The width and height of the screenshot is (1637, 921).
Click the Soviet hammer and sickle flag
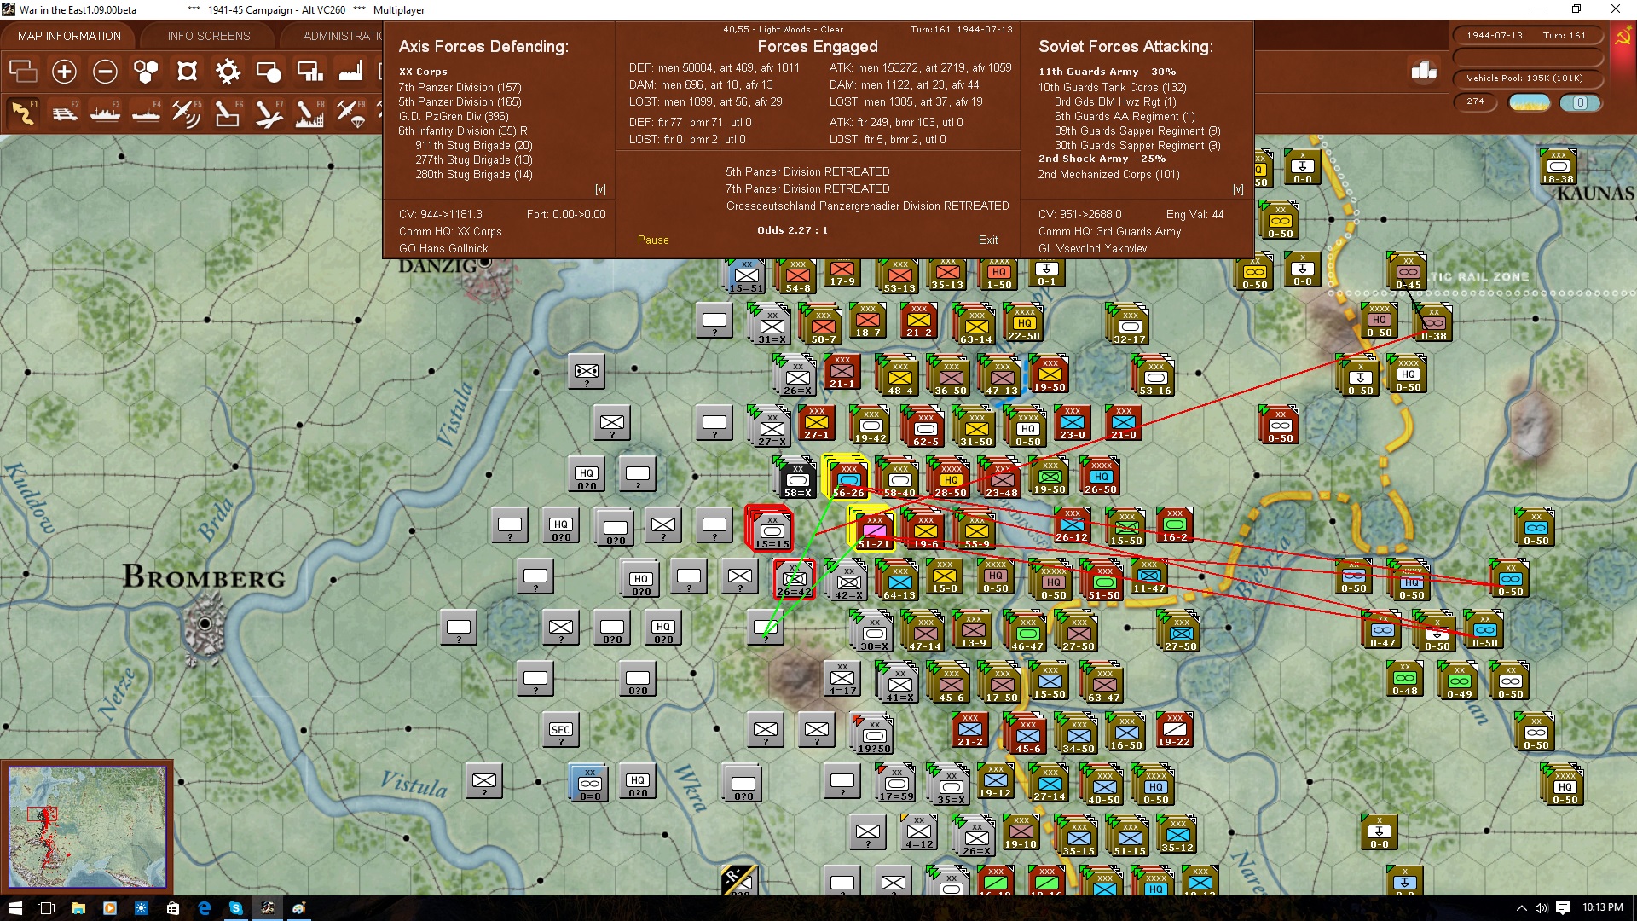(x=1623, y=38)
